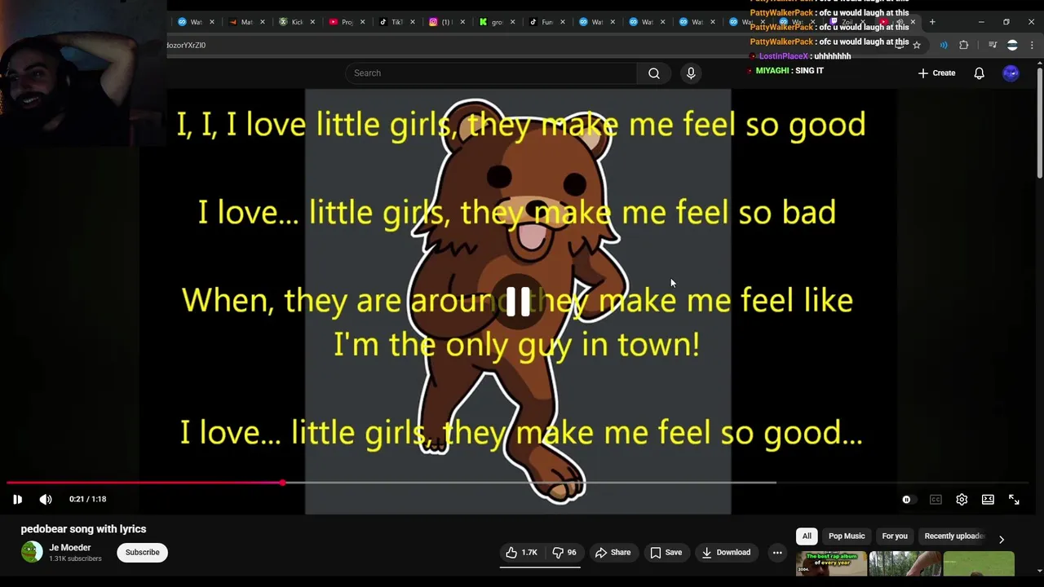Select the Recently uploaded filter chip

coord(954,536)
